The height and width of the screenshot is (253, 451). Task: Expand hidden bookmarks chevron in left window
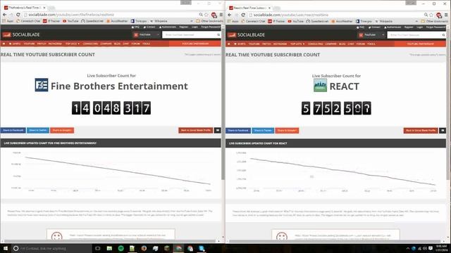coord(192,21)
